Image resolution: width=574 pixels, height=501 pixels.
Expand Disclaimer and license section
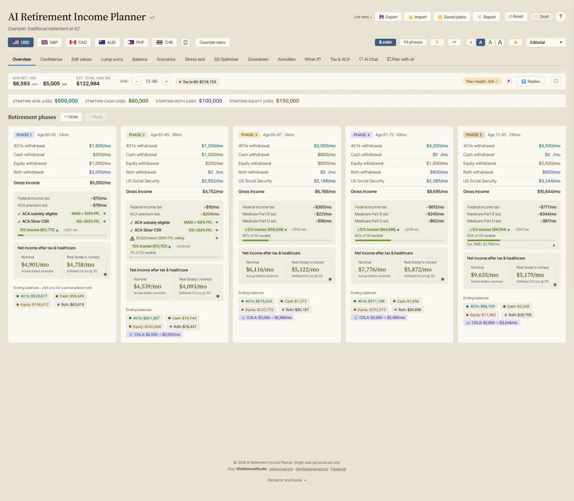pos(287,480)
